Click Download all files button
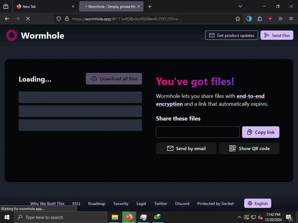Viewport: 298px width, 223px height. click(114, 79)
